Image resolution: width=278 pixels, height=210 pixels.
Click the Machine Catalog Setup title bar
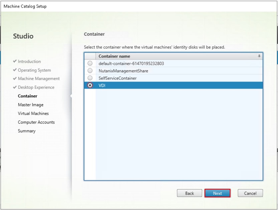coord(25,6)
